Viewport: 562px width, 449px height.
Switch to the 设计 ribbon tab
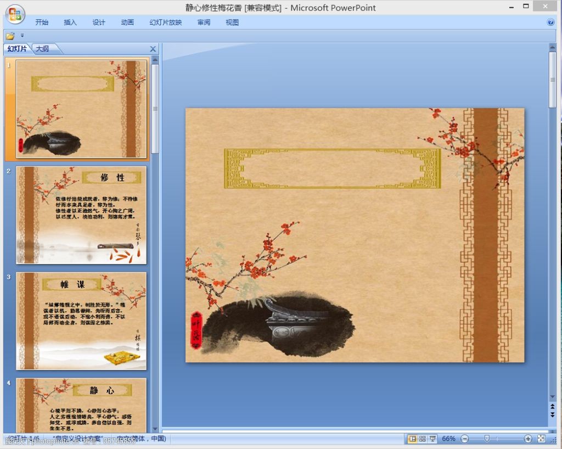(x=99, y=22)
